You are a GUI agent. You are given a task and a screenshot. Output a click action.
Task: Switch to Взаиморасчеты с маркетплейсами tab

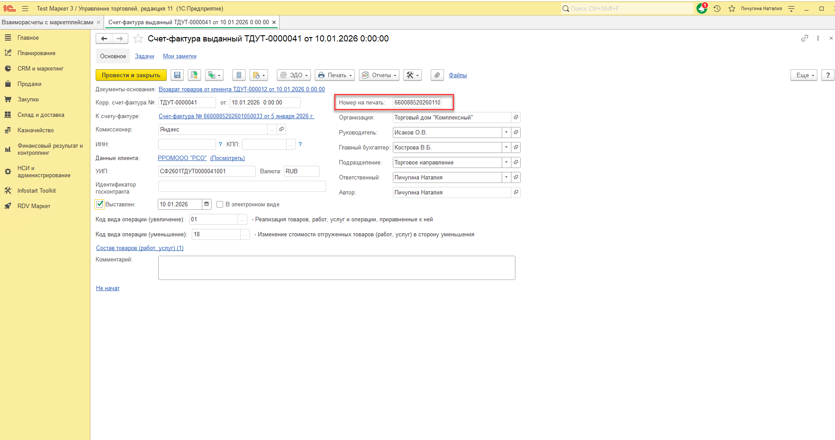tap(48, 22)
